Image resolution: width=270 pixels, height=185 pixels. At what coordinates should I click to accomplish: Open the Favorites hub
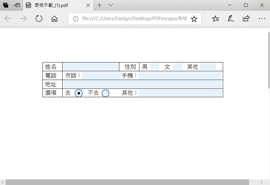pyautogui.click(x=215, y=19)
